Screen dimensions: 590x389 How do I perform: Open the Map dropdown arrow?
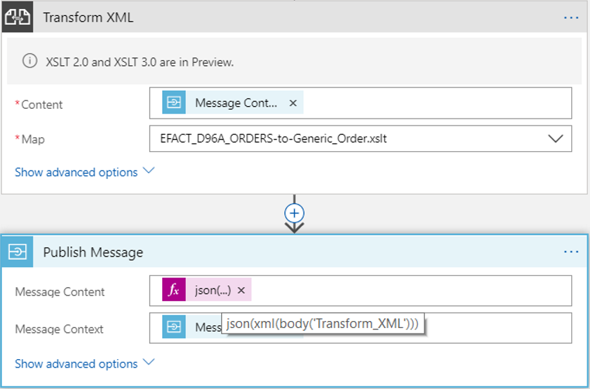pyautogui.click(x=555, y=139)
